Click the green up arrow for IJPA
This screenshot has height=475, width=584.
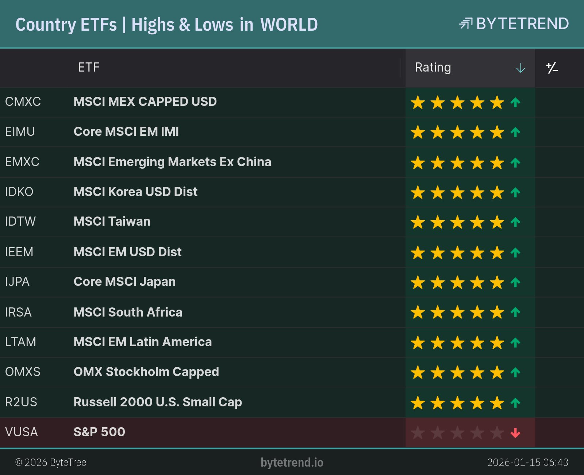tap(515, 282)
